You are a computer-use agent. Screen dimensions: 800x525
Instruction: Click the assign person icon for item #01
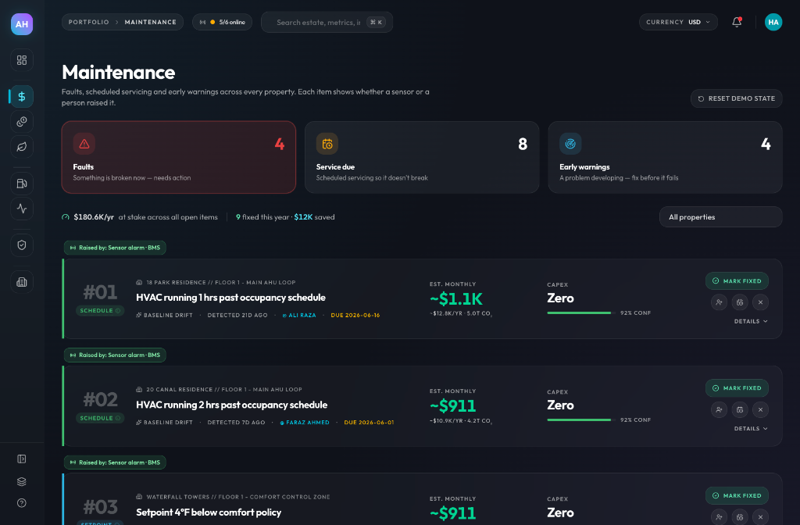[719, 302]
